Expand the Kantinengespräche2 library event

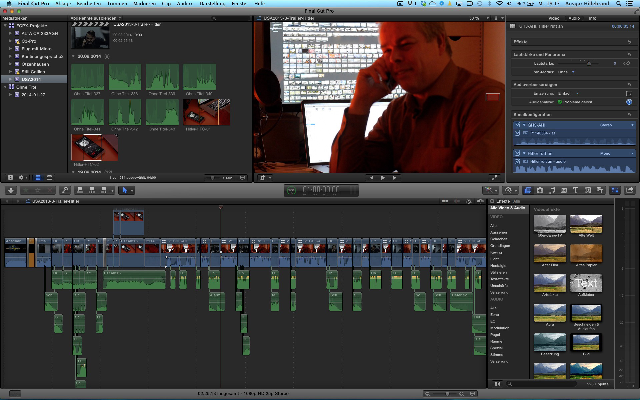point(10,56)
